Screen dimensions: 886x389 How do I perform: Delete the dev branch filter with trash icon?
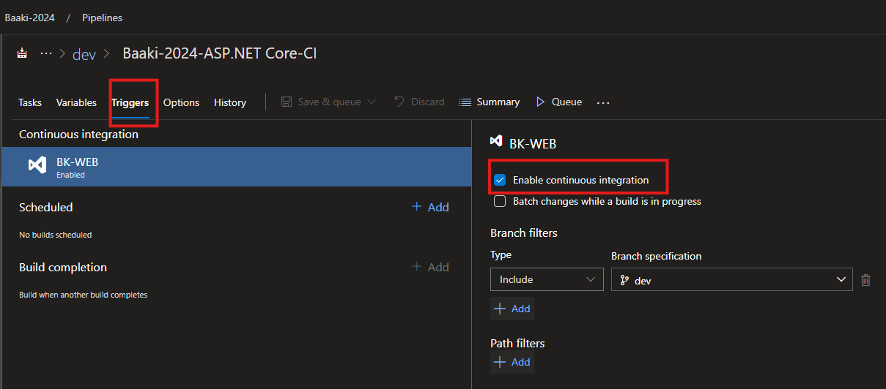coord(865,280)
